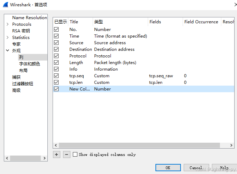This screenshot has height=174, width=237.
Task: Expand the Statistics tree node
Action: pyautogui.click(x=8, y=38)
